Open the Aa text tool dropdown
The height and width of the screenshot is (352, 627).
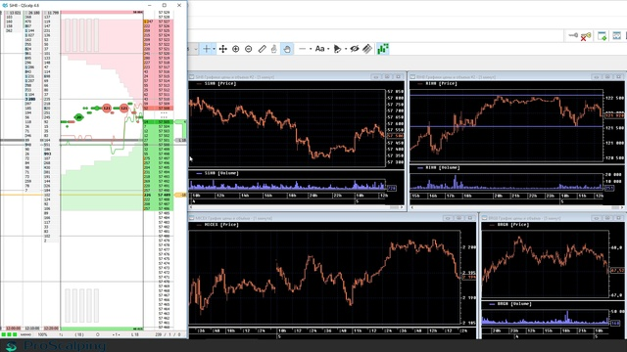click(328, 49)
